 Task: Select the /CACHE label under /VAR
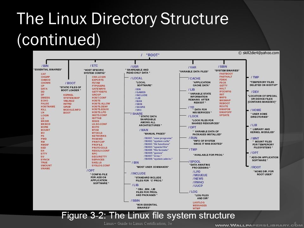click(194, 78)
